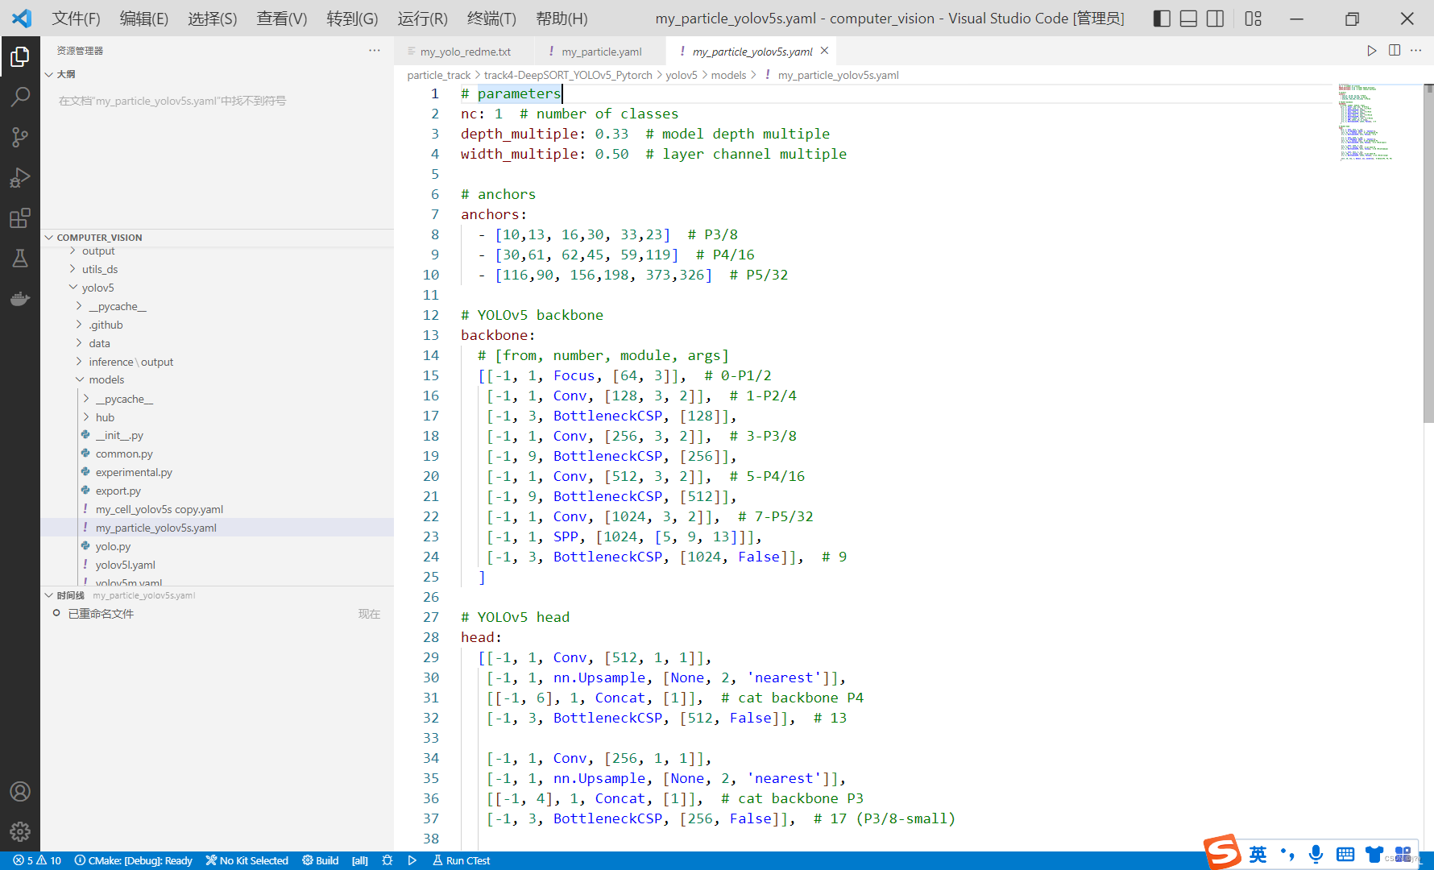
Task: Open Explorer panel more actions ellipsis
Action: (375, 50)
